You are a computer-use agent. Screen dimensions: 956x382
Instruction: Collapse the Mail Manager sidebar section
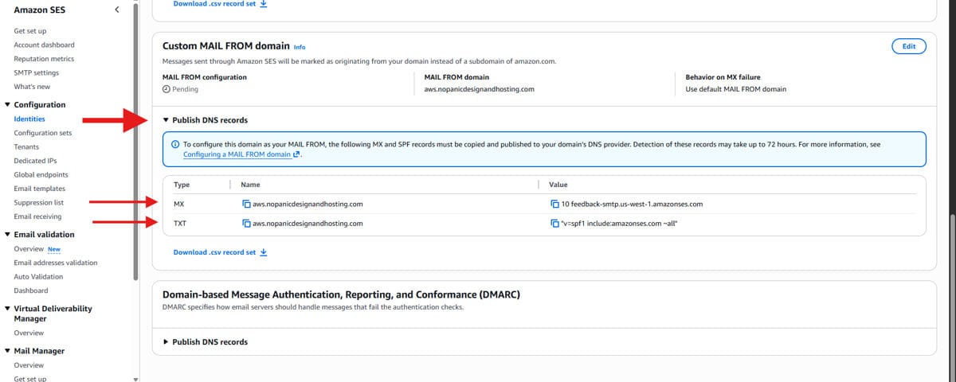click(8, 351)
